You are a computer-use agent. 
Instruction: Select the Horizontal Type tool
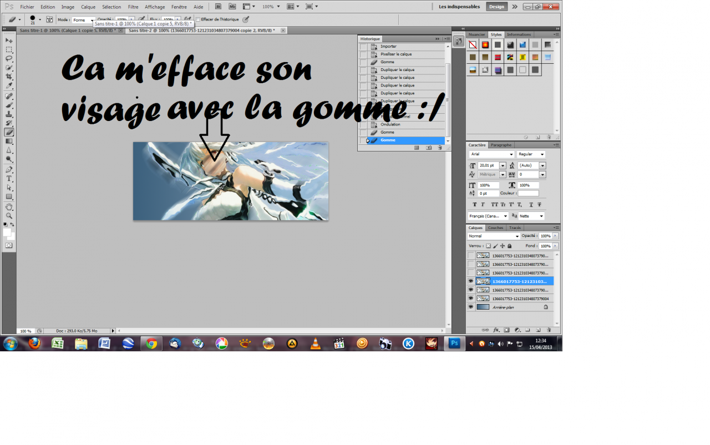(9, 179)
